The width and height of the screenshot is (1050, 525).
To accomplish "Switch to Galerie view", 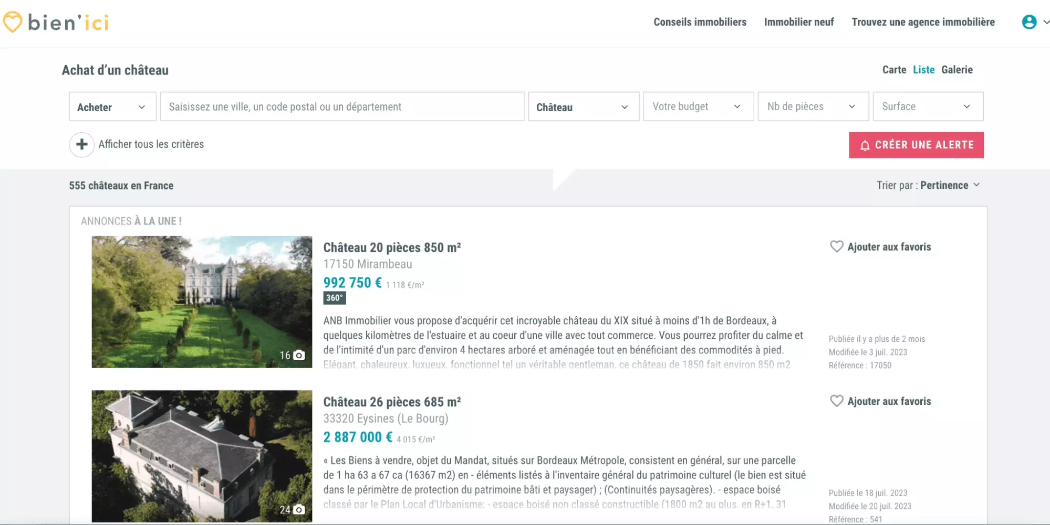I will coord(957,70).
